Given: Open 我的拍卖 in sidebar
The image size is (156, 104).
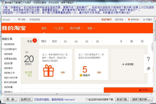Looking at the screenshot, I should tap(8, 54).
